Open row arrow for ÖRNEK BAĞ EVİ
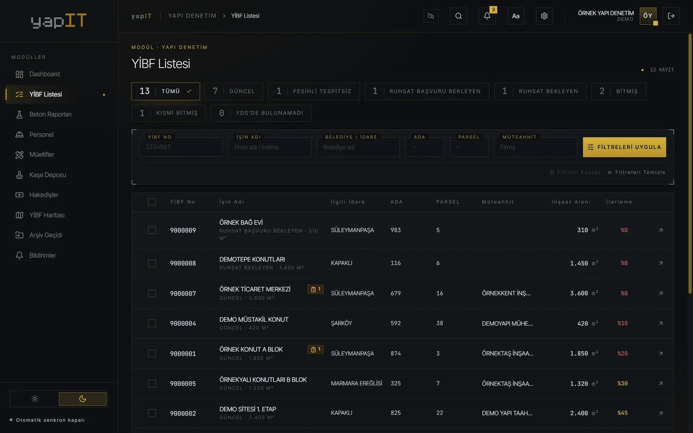 [661, 230]
